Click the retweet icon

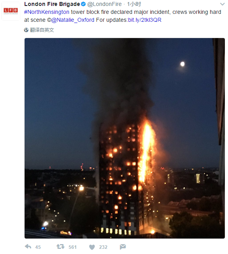pos(60,247)
